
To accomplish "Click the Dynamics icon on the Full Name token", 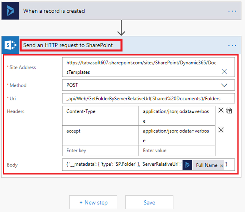I will [187, 165].
